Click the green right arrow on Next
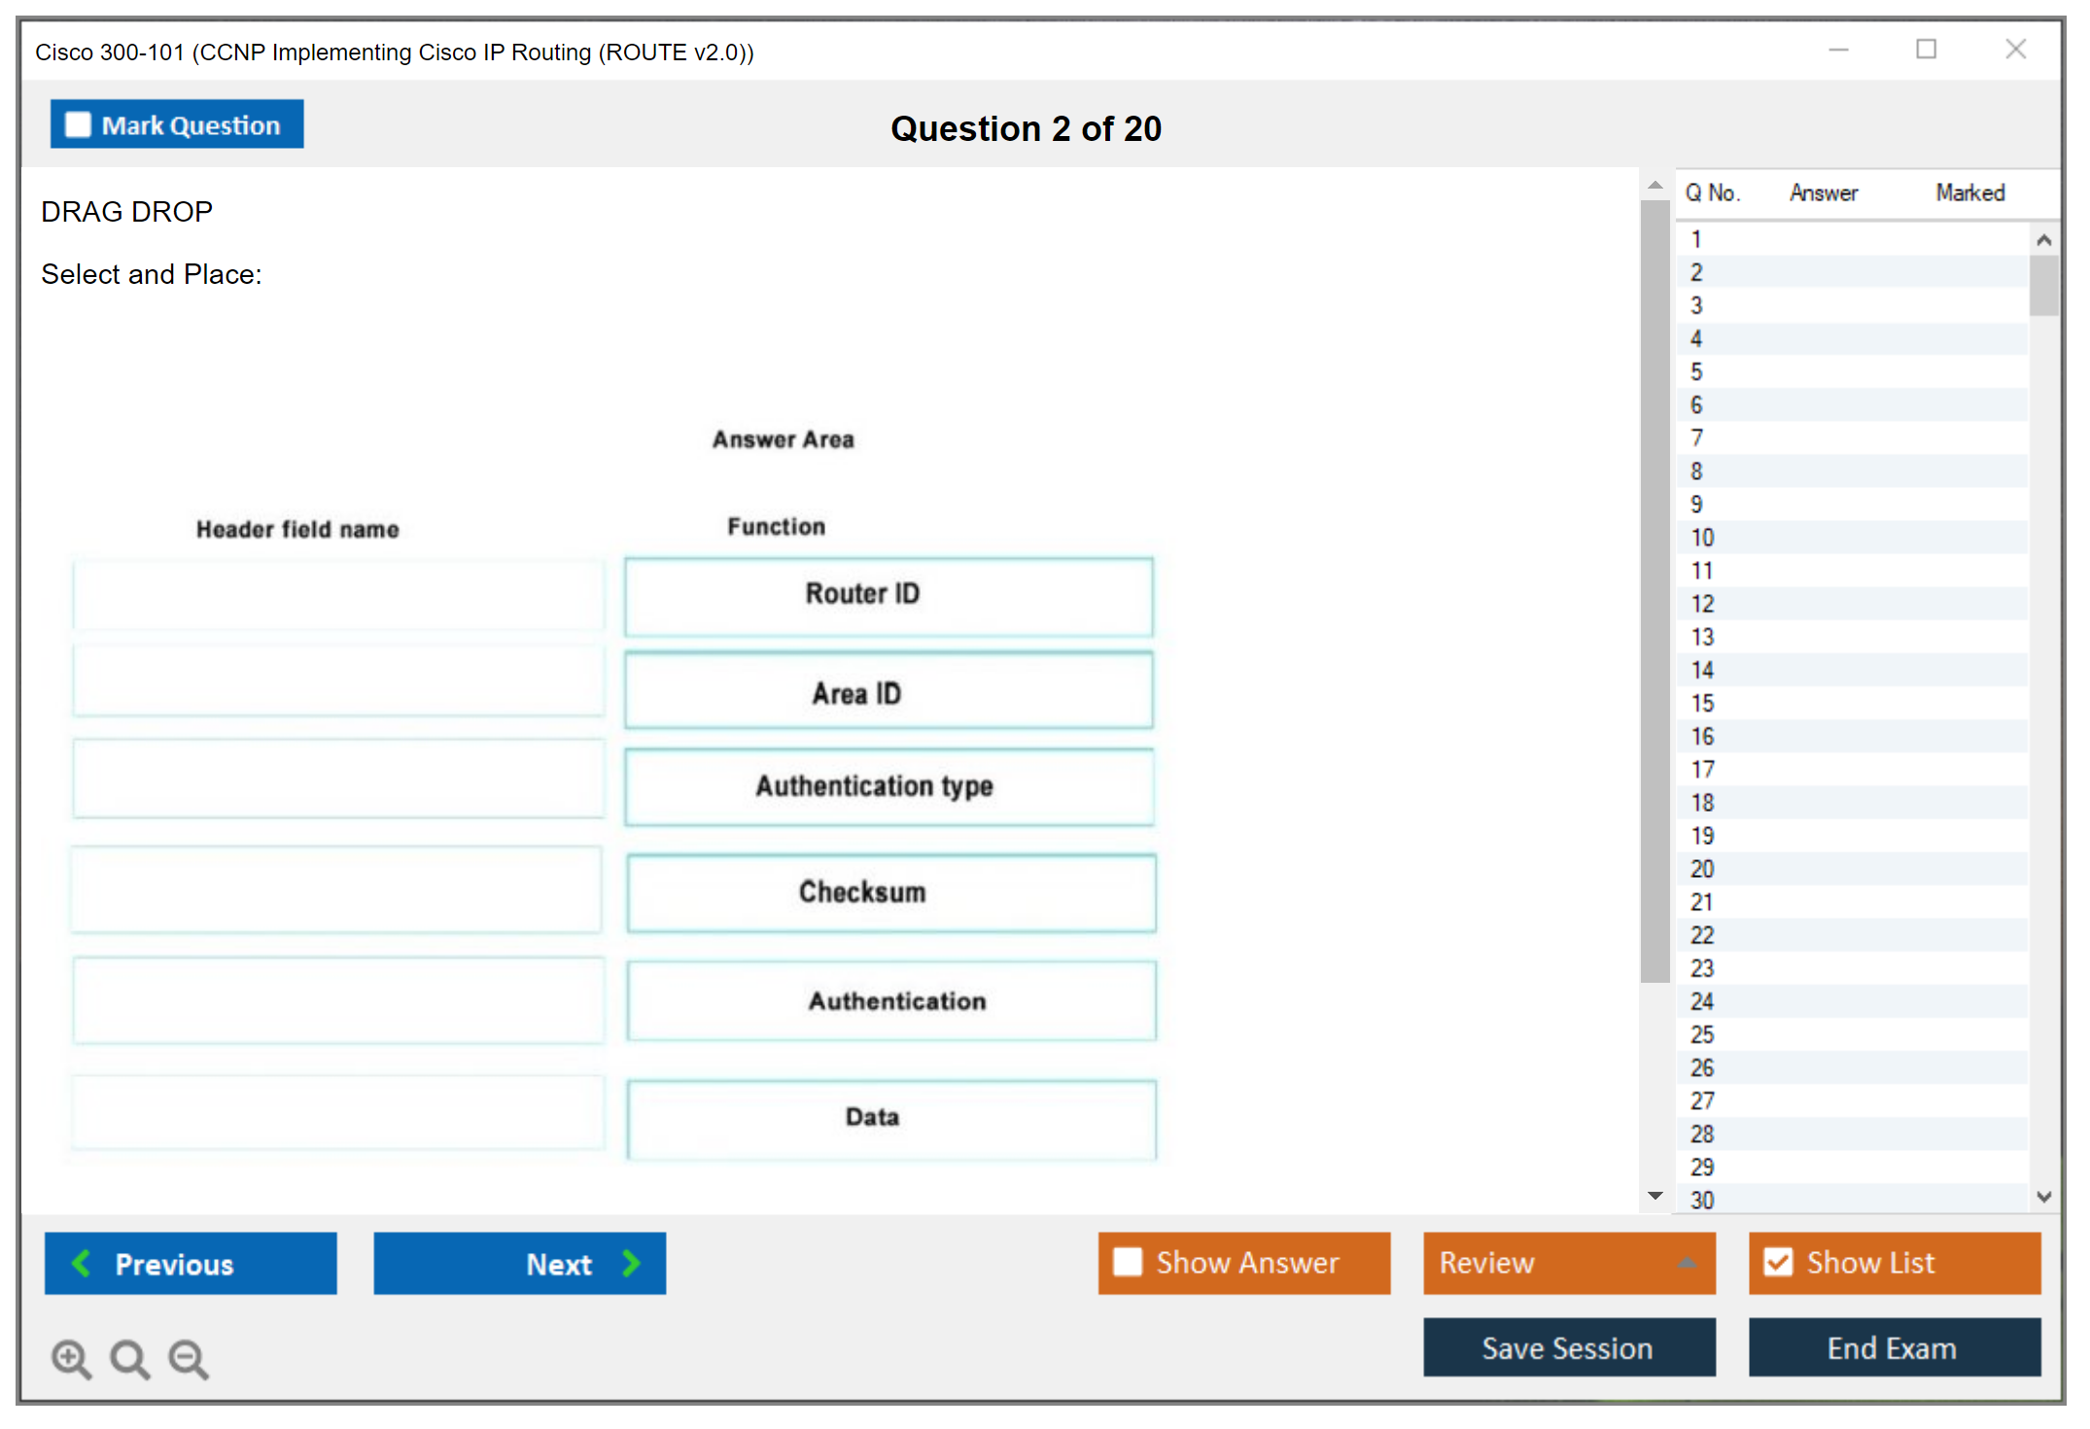The width and height of the screenshot is (2090, 1429). [x=631, y=1263]
